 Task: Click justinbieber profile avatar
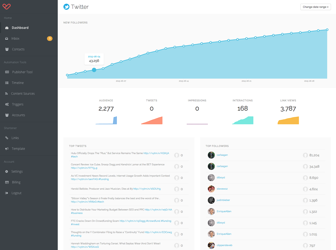[211, 200]
